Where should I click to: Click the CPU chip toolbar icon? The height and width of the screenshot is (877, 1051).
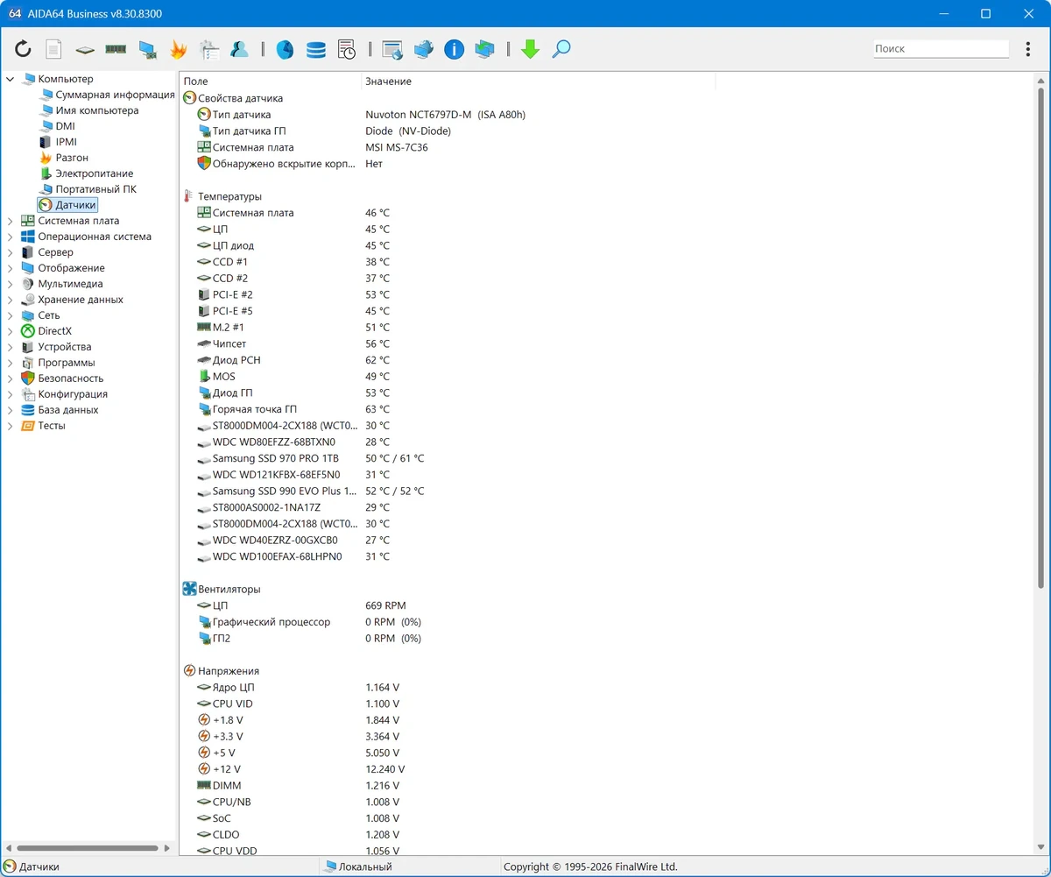pos(85,50)
